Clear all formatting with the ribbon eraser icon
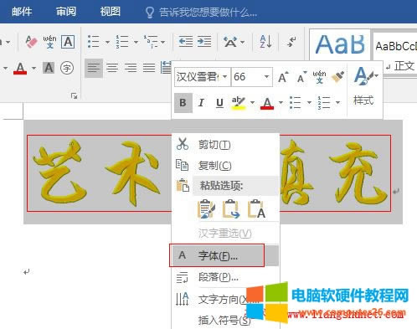 click(31, 42)
